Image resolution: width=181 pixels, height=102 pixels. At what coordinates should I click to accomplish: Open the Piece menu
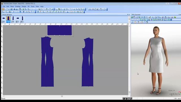pos(12,7)
